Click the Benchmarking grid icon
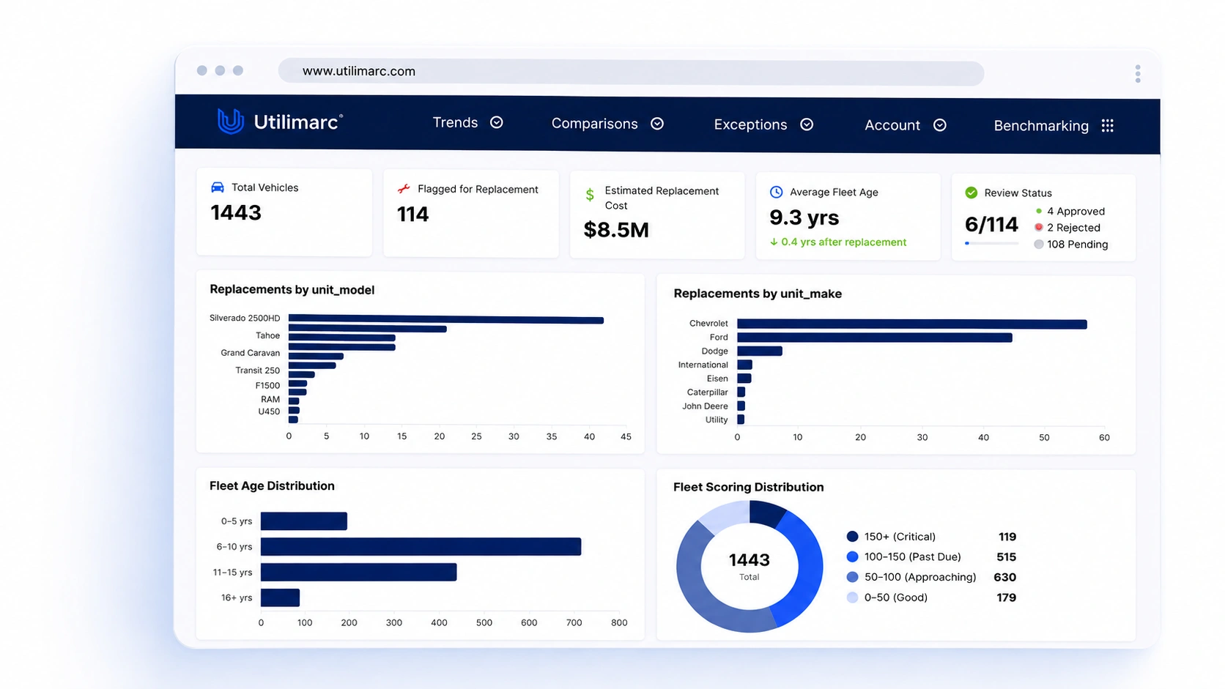This screenshot has height=689, width=1225. pos(1108,126)
